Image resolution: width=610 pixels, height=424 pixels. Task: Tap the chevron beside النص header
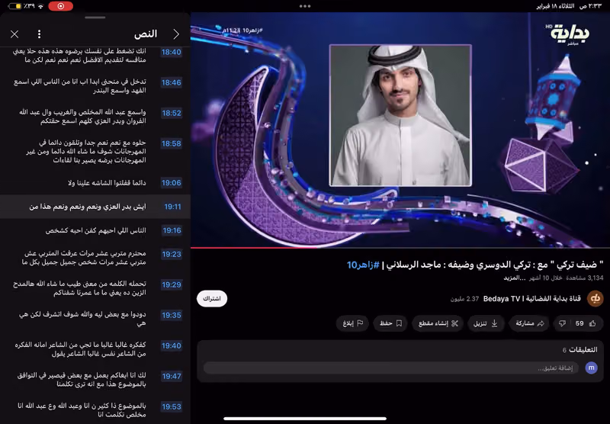coord(176,34)
